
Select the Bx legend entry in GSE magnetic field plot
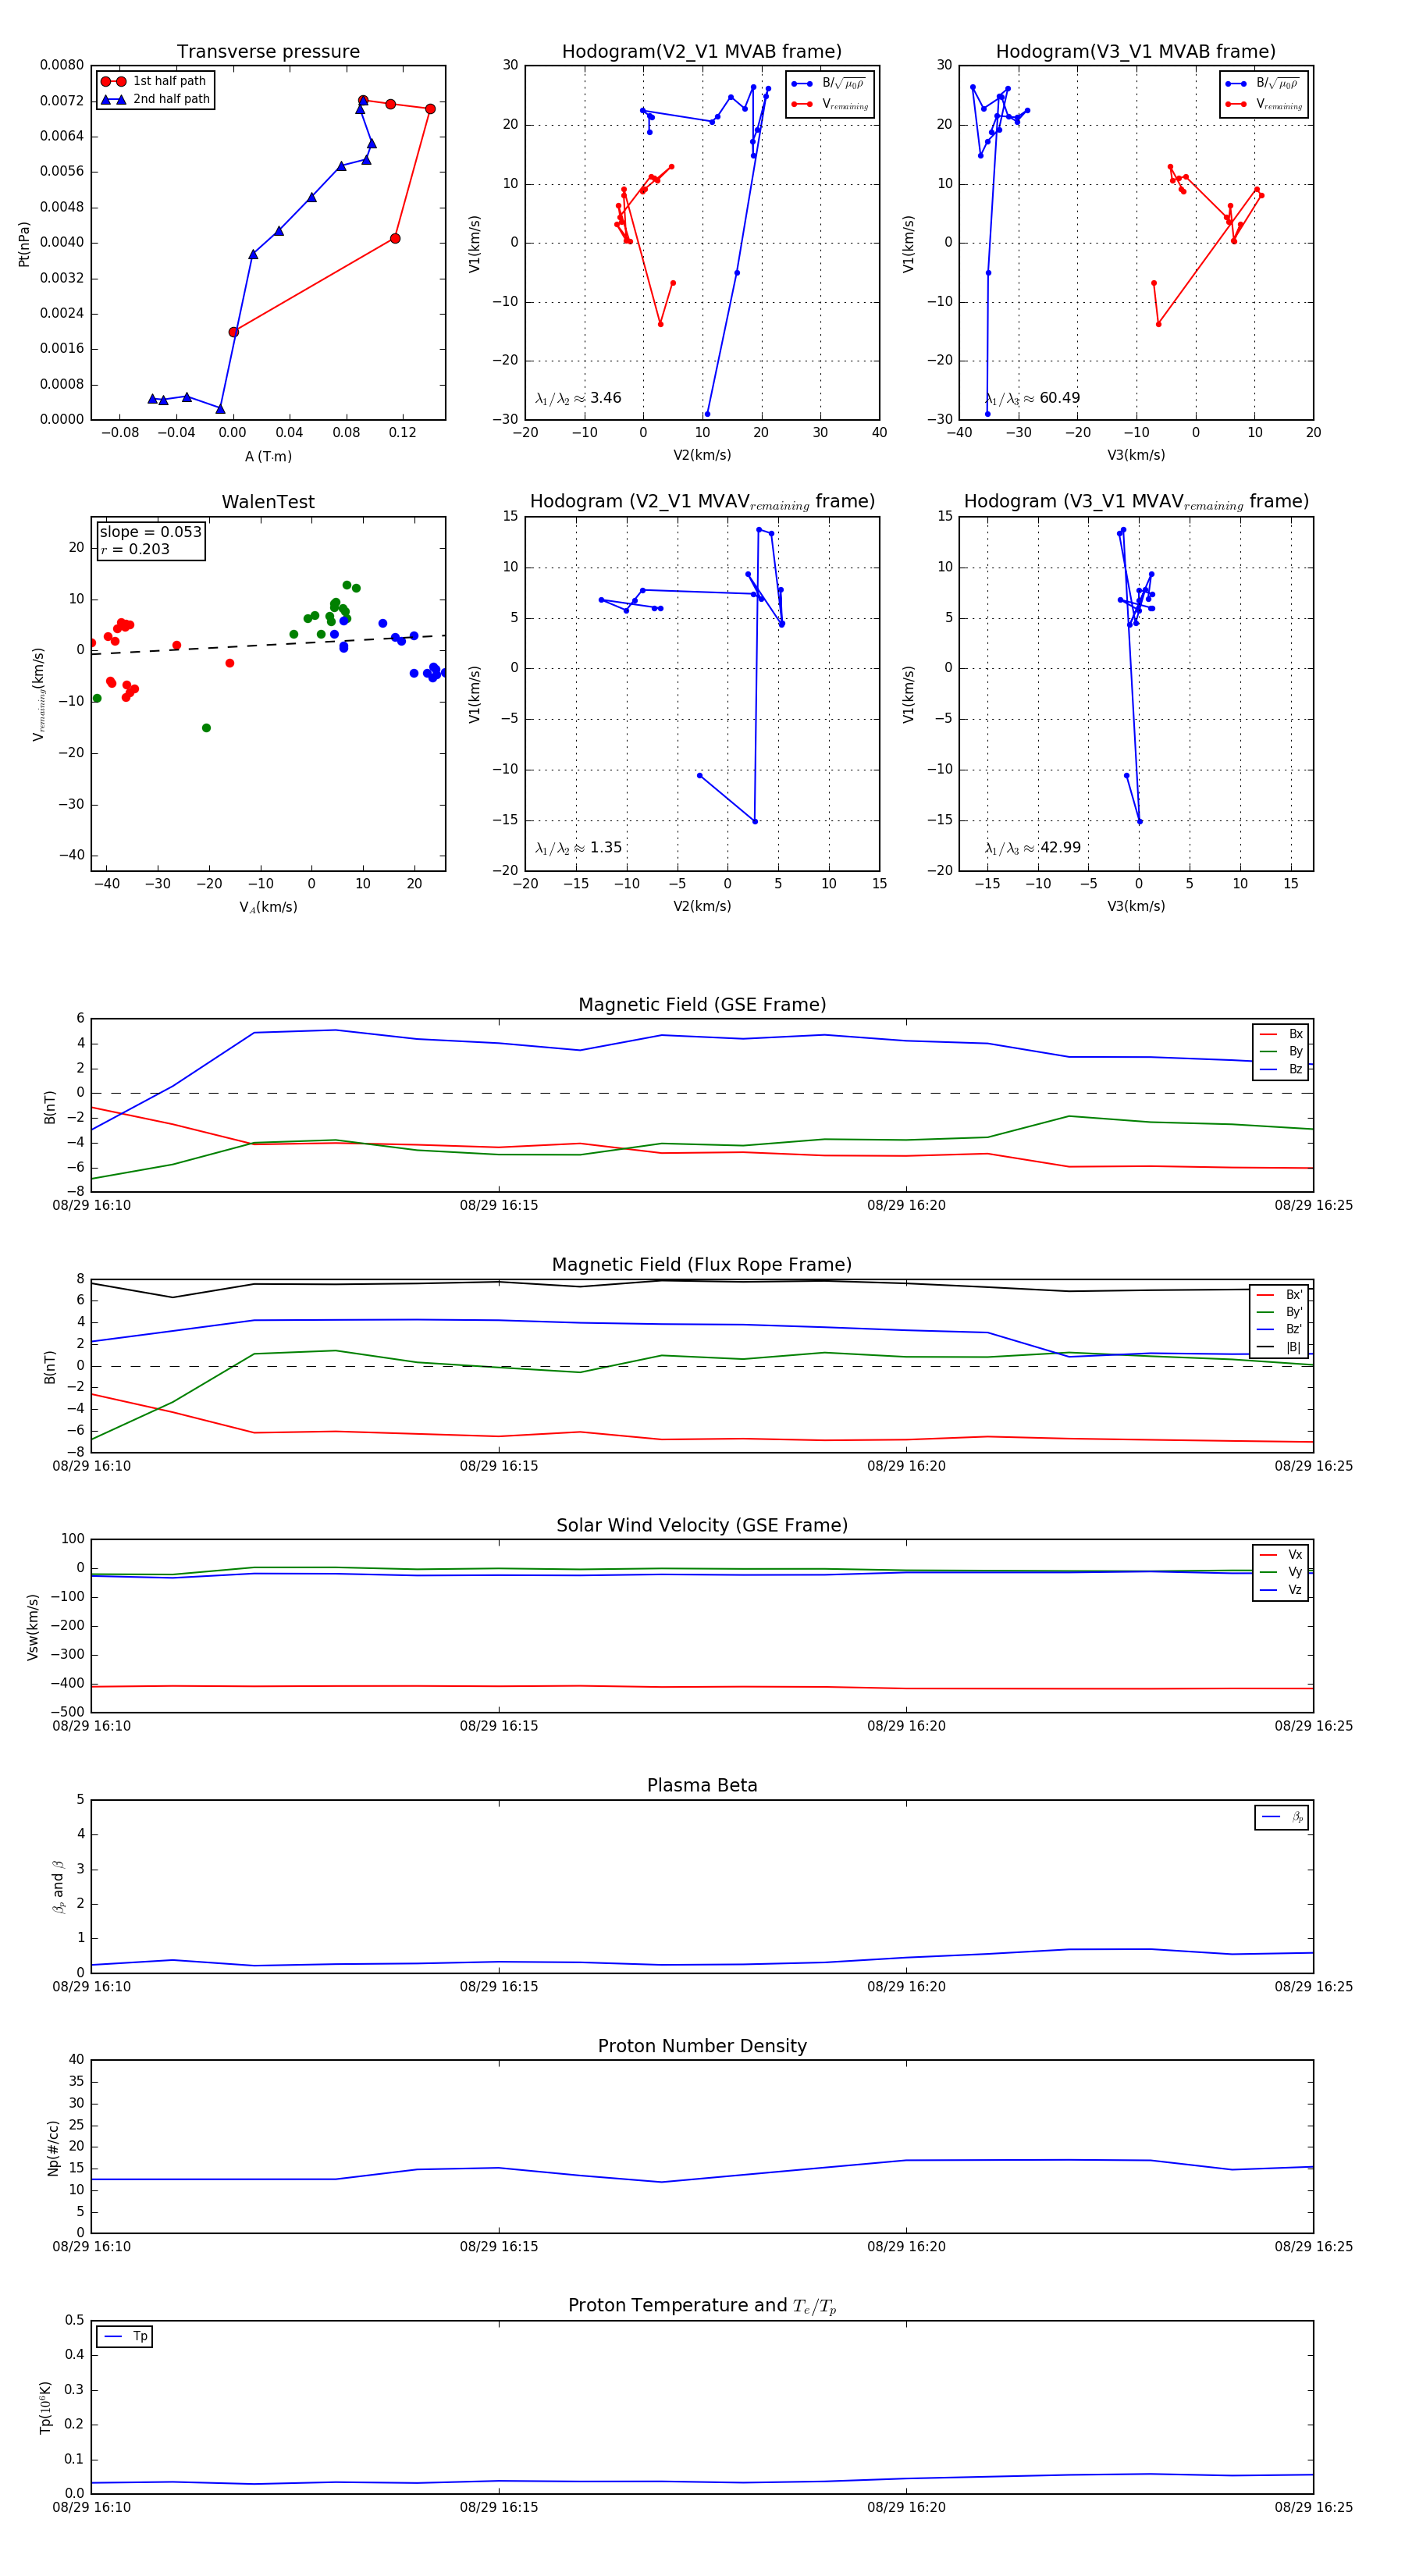click(x=1281, y=1035)
